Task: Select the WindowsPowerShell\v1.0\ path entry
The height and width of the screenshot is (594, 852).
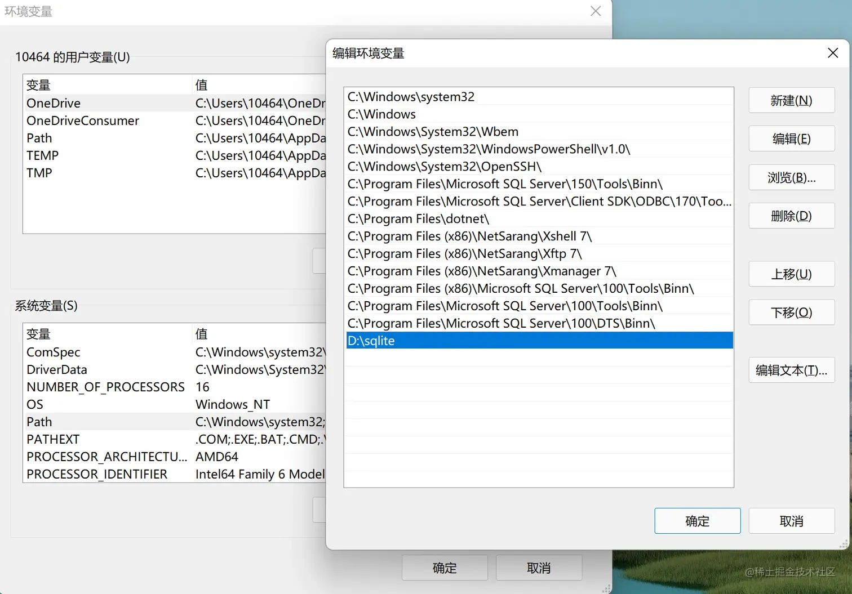Action: [539, 149]
